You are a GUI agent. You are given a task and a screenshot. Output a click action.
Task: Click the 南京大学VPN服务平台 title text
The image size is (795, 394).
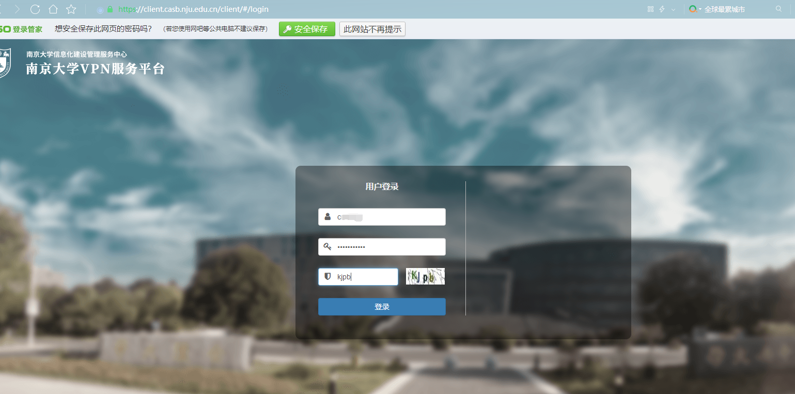[96, 69]
